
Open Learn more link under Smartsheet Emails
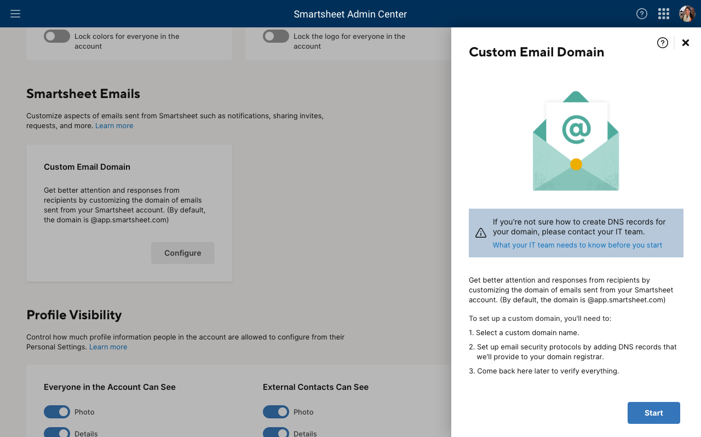pos(114,125)
